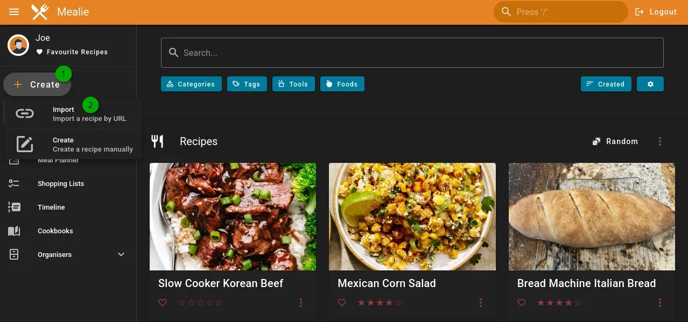Image resolution: width=688 pixels, height=322 pixels.
Task: Click the magnifier icon in recipe search field
Action: 173,53
